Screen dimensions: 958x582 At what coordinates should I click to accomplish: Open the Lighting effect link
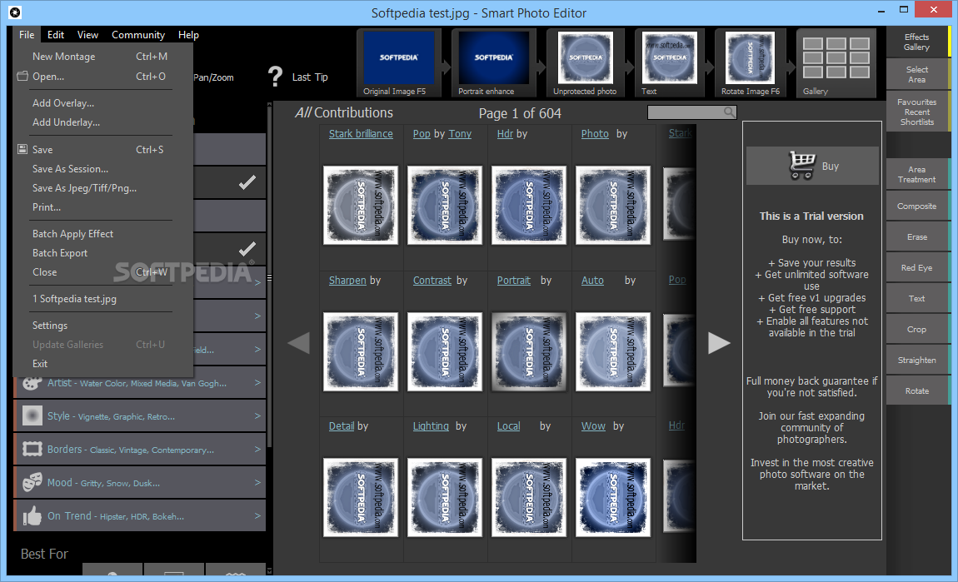pyautogui.click(x=431, y=426)
